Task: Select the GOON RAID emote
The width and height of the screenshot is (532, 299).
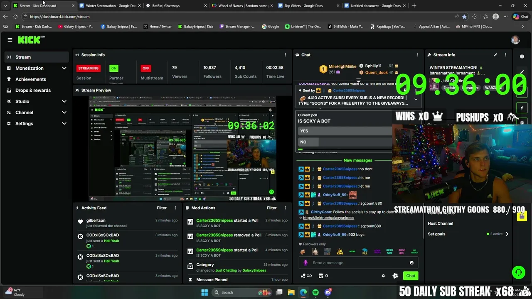Action: [389, 252]
